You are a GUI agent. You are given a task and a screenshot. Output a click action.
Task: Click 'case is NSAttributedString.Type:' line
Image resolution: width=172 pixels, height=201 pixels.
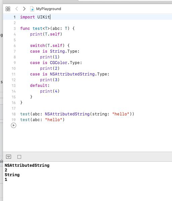(69, 74)
